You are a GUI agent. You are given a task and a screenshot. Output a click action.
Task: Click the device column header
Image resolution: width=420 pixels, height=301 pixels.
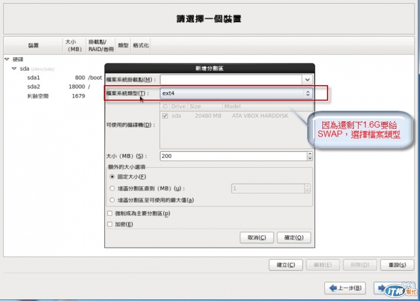[x=33, y=45]
